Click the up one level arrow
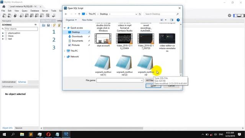 (x=79, y=14)
